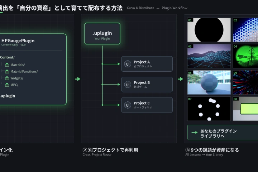Open thumbnail 04 green night vision
Viewport: 258px width, 172px height.
tap(245, 56)
